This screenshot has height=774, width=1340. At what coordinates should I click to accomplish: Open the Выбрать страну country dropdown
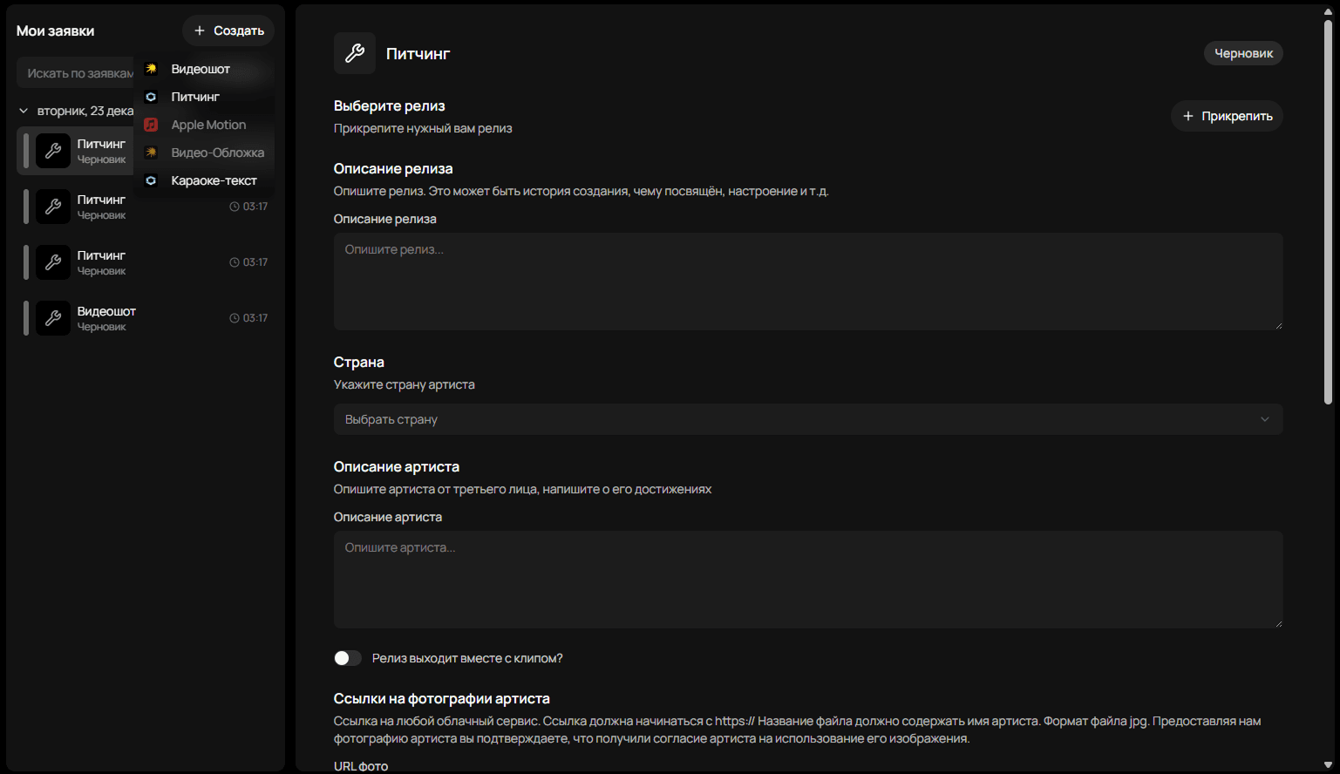coord(807,419)
